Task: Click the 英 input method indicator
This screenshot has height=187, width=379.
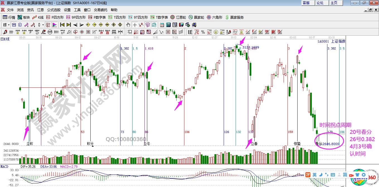Action: [314, 175]
